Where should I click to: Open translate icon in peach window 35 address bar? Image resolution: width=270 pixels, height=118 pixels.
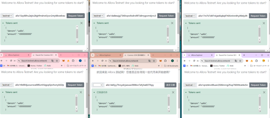coord(150,61)
